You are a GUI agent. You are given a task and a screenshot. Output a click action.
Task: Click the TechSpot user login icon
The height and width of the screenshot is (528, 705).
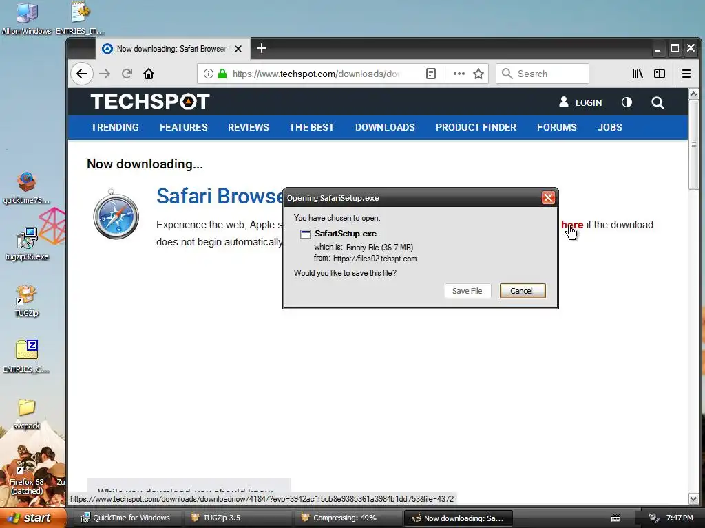click(563, 102)
